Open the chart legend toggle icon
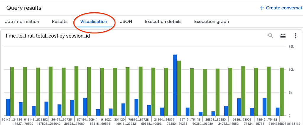This screenshot has height=125, width=303. coord(283,36)
